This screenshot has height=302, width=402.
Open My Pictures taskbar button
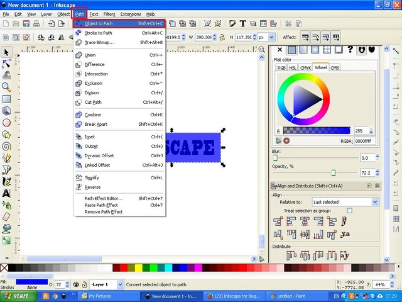coord(109,296)
